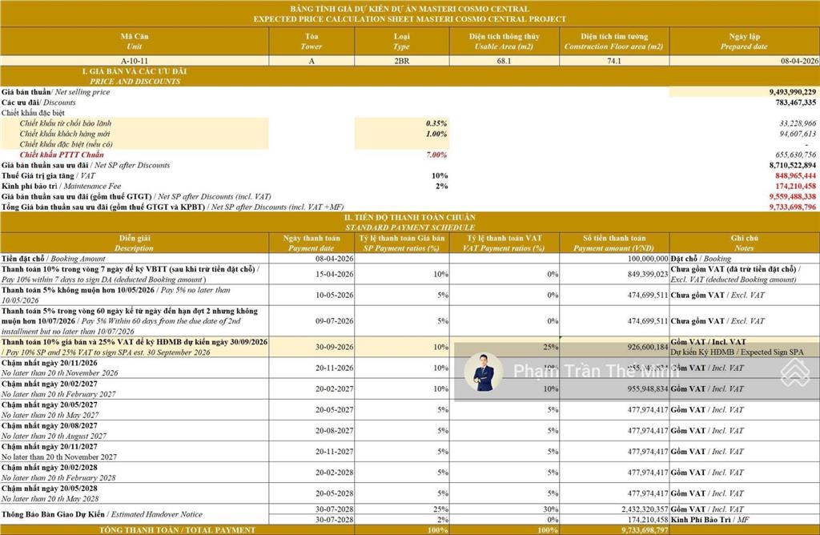Select discount amount 655,630,756
This screenshot has width=820, height=535.
point(795,155)
